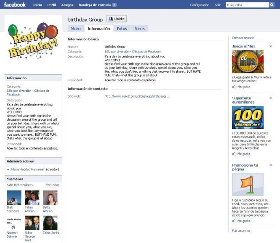Image resolution: width=280 pixels, height=243 pixels.
Task: Click 109 miembros link
Action: 23,185
